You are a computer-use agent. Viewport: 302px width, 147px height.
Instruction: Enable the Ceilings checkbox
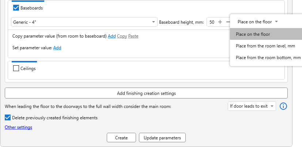[16, 68]
